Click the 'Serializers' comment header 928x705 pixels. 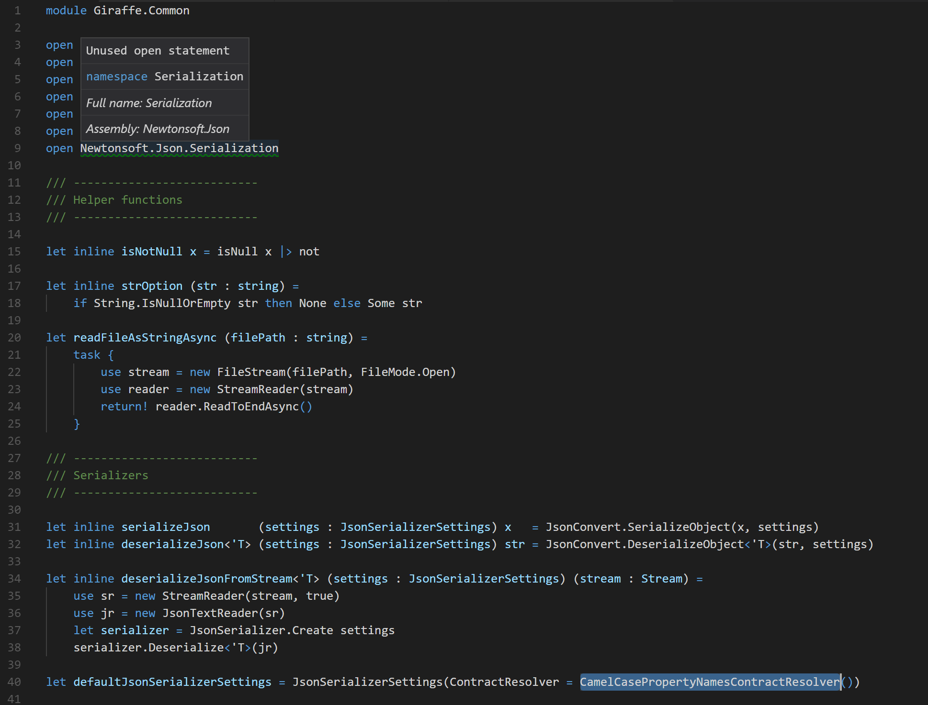click(x=110, y=475)
